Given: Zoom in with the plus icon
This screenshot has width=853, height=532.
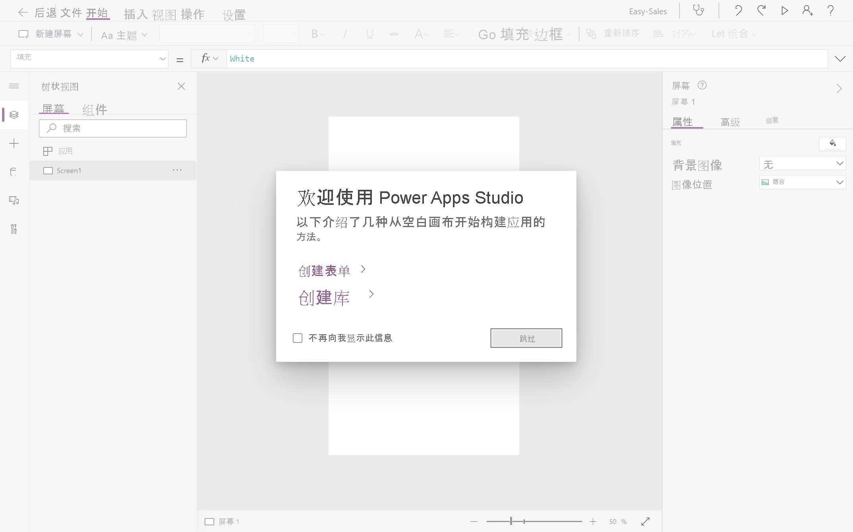Looking at the screenshot, I should [593, 521].
